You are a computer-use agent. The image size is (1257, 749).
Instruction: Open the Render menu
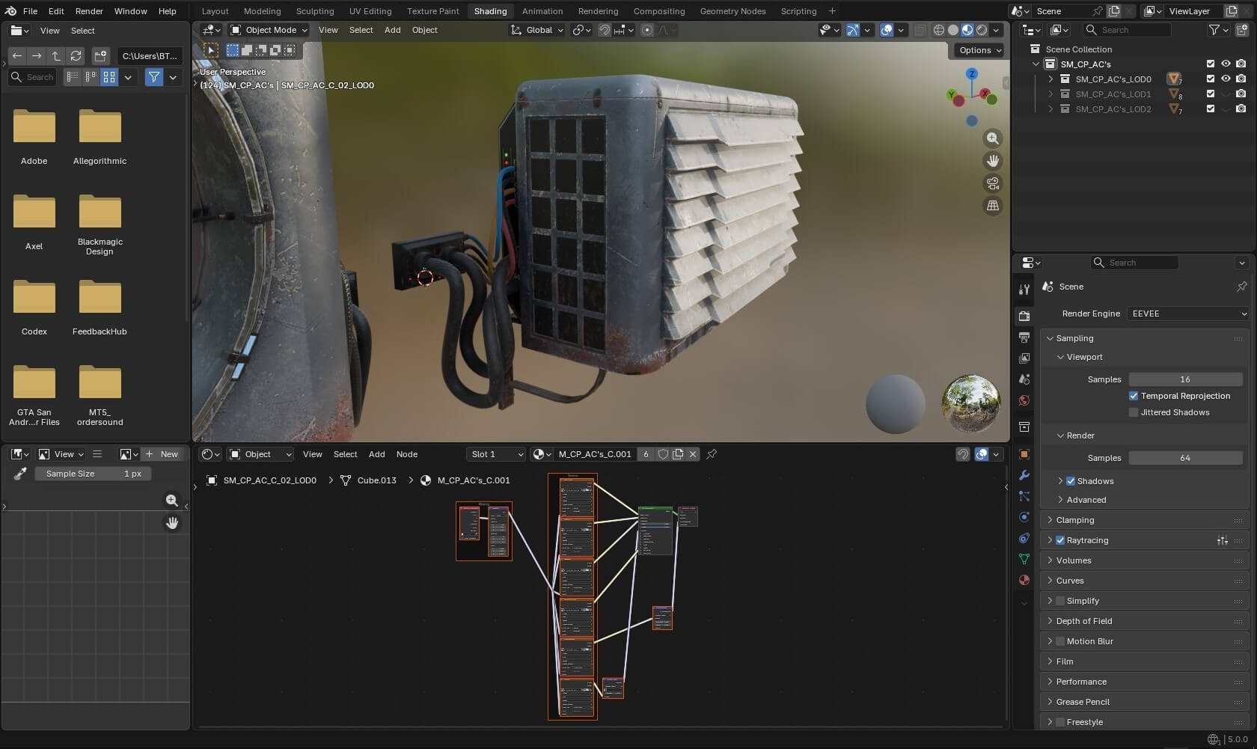(89, 11)
